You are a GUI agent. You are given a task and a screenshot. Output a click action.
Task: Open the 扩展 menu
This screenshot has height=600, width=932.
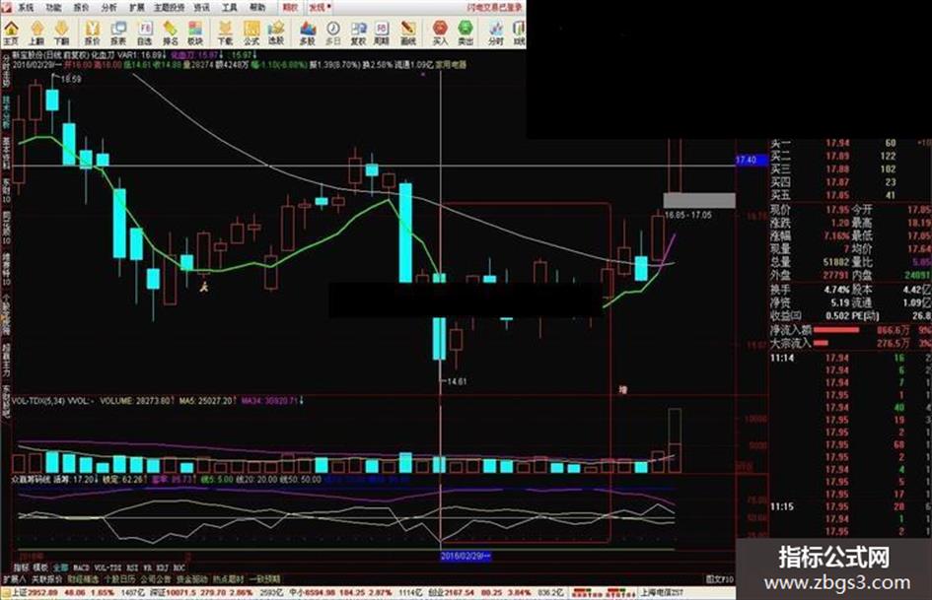tap(137, 8)
